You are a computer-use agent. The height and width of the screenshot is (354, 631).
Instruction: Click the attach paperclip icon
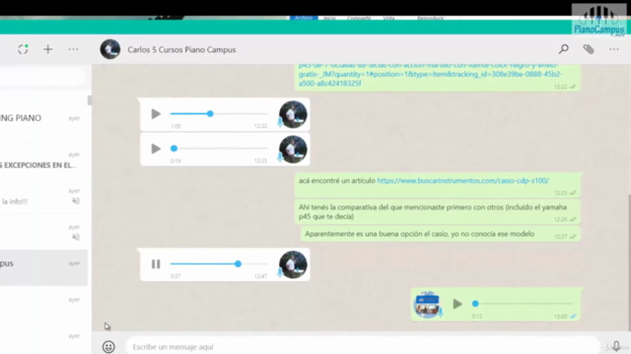pyautogui.click(x=589, y=49)
